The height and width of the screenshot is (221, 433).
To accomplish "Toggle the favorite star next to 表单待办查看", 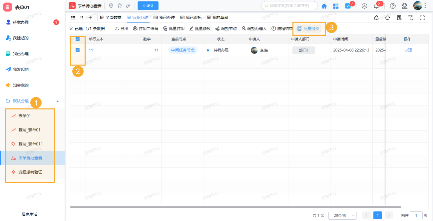I will point(119,6).
